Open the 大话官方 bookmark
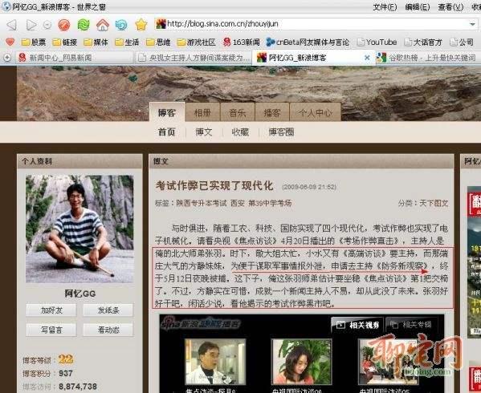This screenshot has width=481, height=393. pyautogui.click(x=423, y=42)
